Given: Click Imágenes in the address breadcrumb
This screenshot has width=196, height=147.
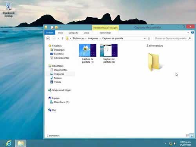Looking at the screenshot, I should [x=93, y=38].
